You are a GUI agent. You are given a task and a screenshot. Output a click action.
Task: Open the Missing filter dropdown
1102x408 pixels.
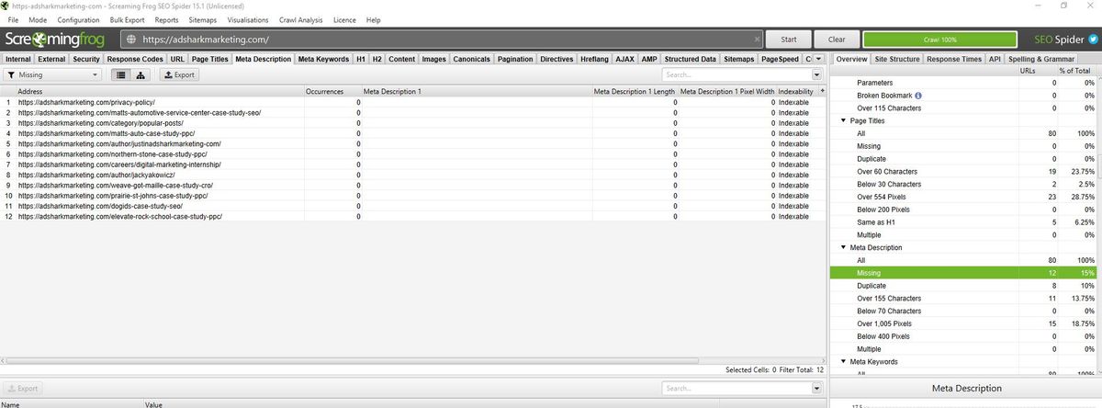click(55, 75)
